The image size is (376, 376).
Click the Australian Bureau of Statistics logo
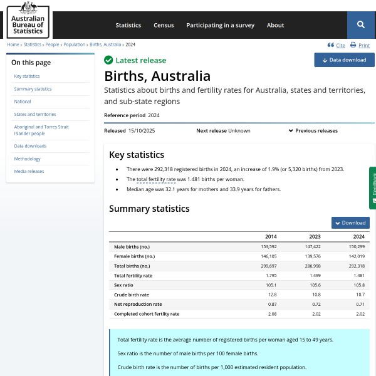pos(28,19)
